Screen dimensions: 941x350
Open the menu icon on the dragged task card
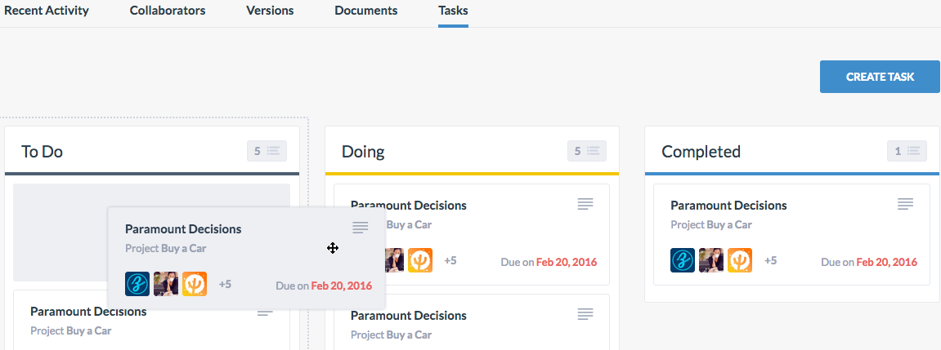(x=360, y=228)
